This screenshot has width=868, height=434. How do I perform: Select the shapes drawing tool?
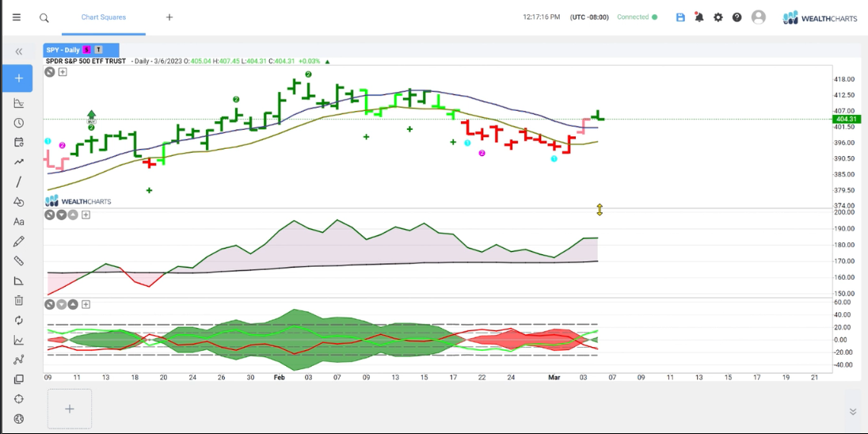tap(19, 202)
